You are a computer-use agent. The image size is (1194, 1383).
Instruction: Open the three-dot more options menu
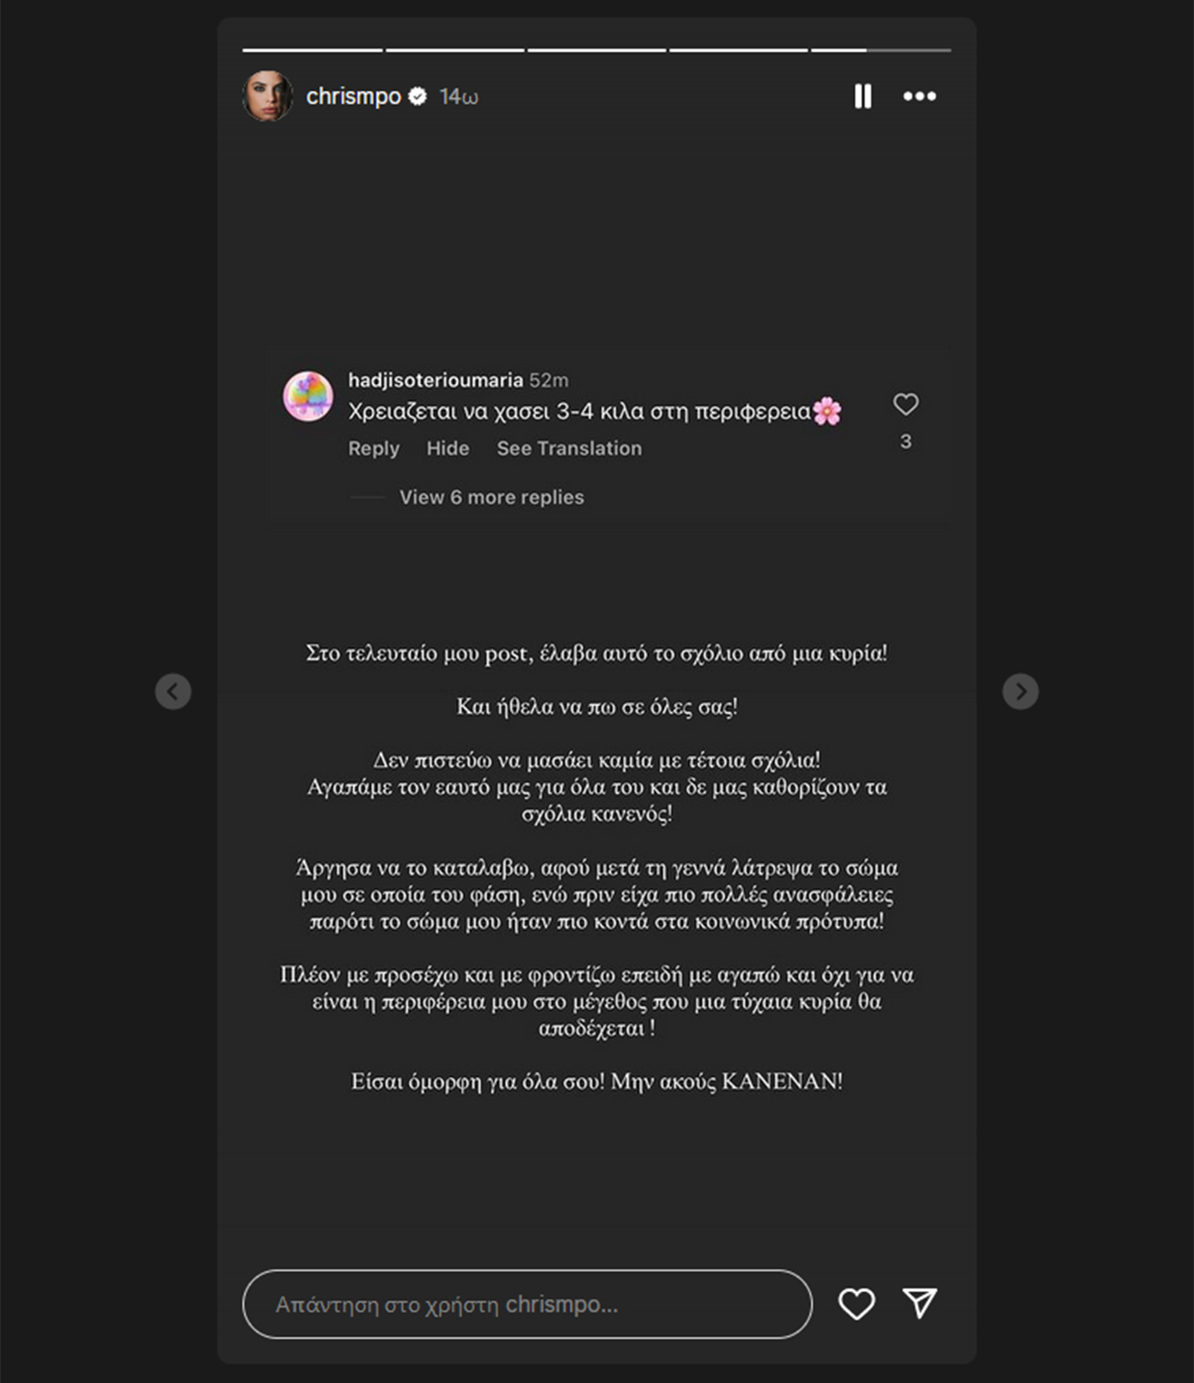click(919, 96)
